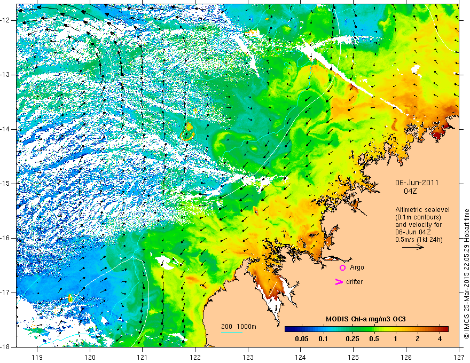The width and height of the screenshot is (470, 363).
Task: Click colorbar value label 0.05
Action: tap(302, 339)
